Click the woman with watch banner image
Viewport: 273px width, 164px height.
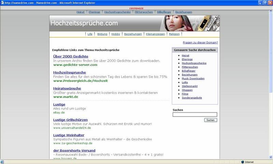[x=190, y=23]
